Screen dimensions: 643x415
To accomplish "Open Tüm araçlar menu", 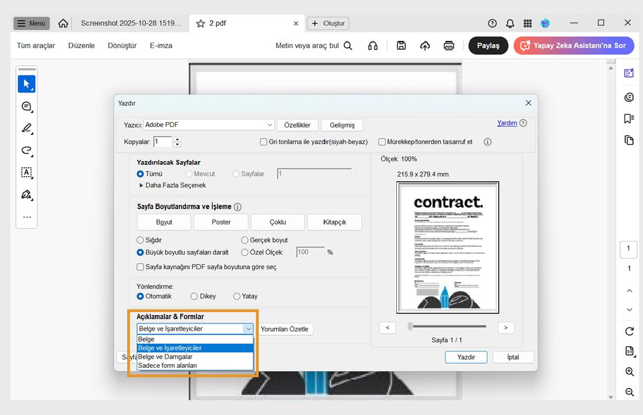I will pyautogui.click(x=36, y=45).
